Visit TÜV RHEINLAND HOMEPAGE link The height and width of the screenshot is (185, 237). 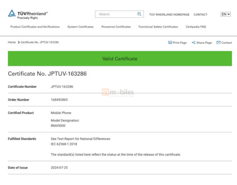pos(169,14)
